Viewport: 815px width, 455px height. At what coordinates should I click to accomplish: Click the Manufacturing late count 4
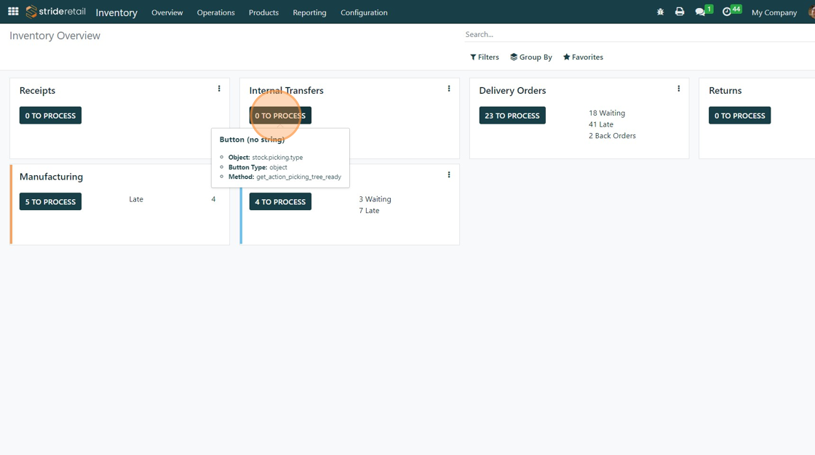[213, 199]
